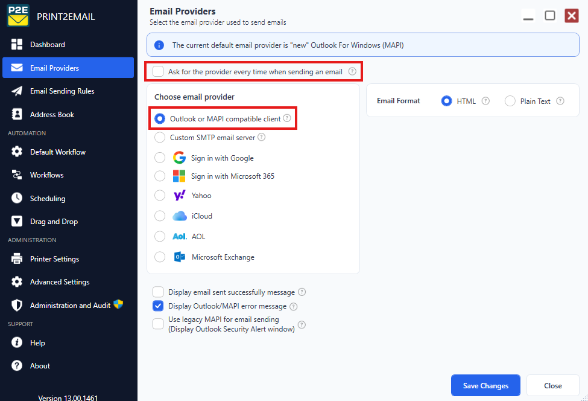Click the blue info icon in banner

click(x=159, y=45)
